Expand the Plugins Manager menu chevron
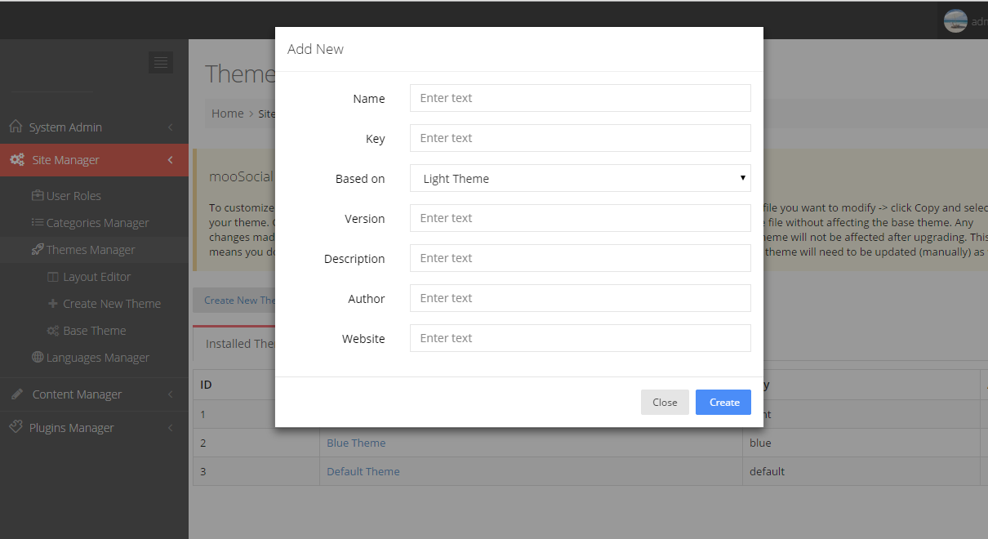The width and height of the screenshot is (988, 539). click(170, 428)
